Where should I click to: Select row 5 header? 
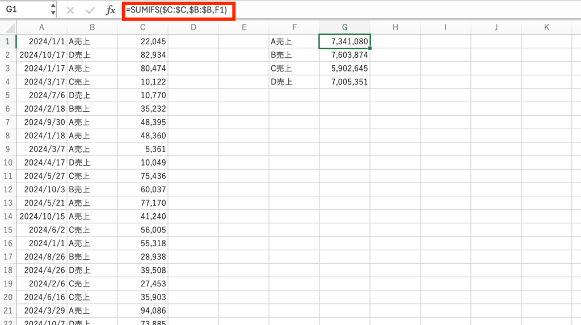click(8, 95)
